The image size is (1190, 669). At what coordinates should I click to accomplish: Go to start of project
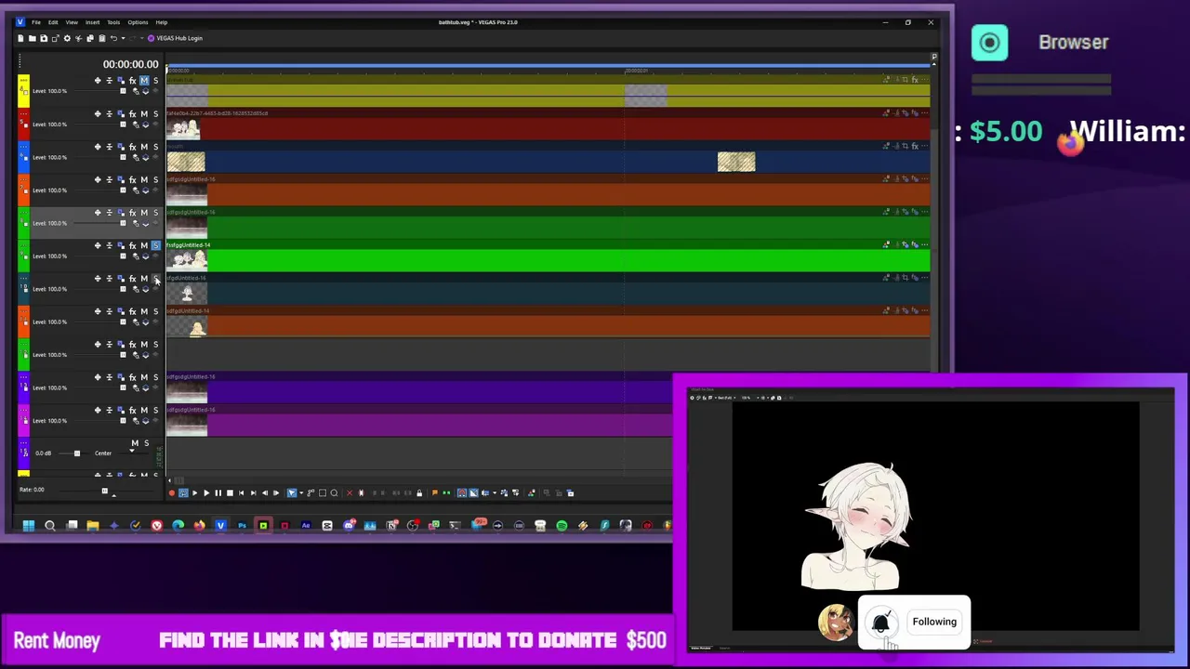pos(242,493)
